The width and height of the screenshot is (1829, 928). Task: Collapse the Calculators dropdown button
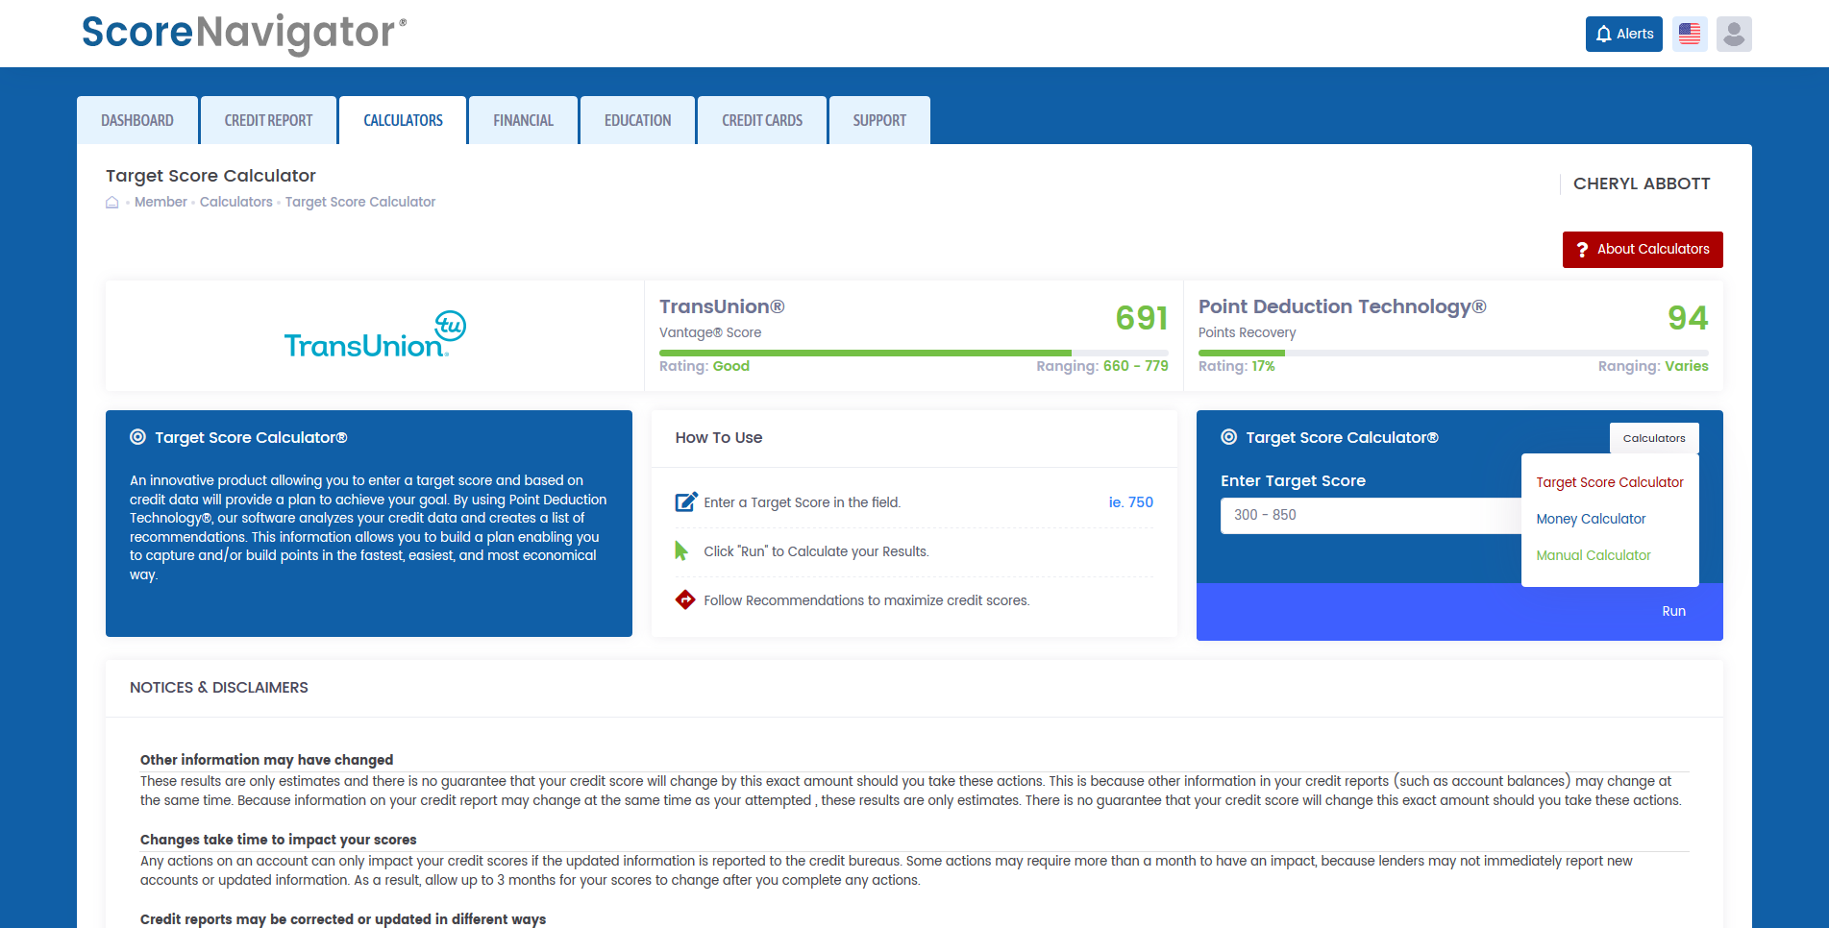coord(1654,438)
